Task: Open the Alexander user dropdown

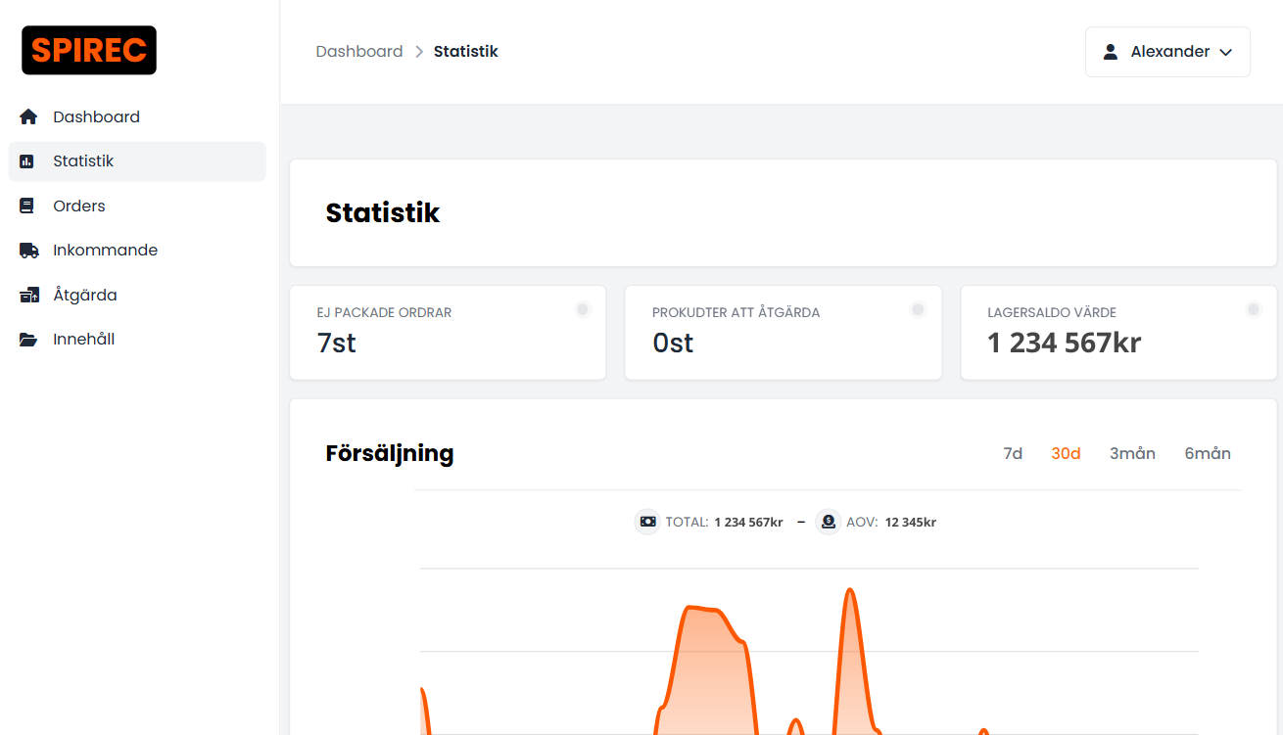Action: pyautogui.click(x=1167, y=52)
